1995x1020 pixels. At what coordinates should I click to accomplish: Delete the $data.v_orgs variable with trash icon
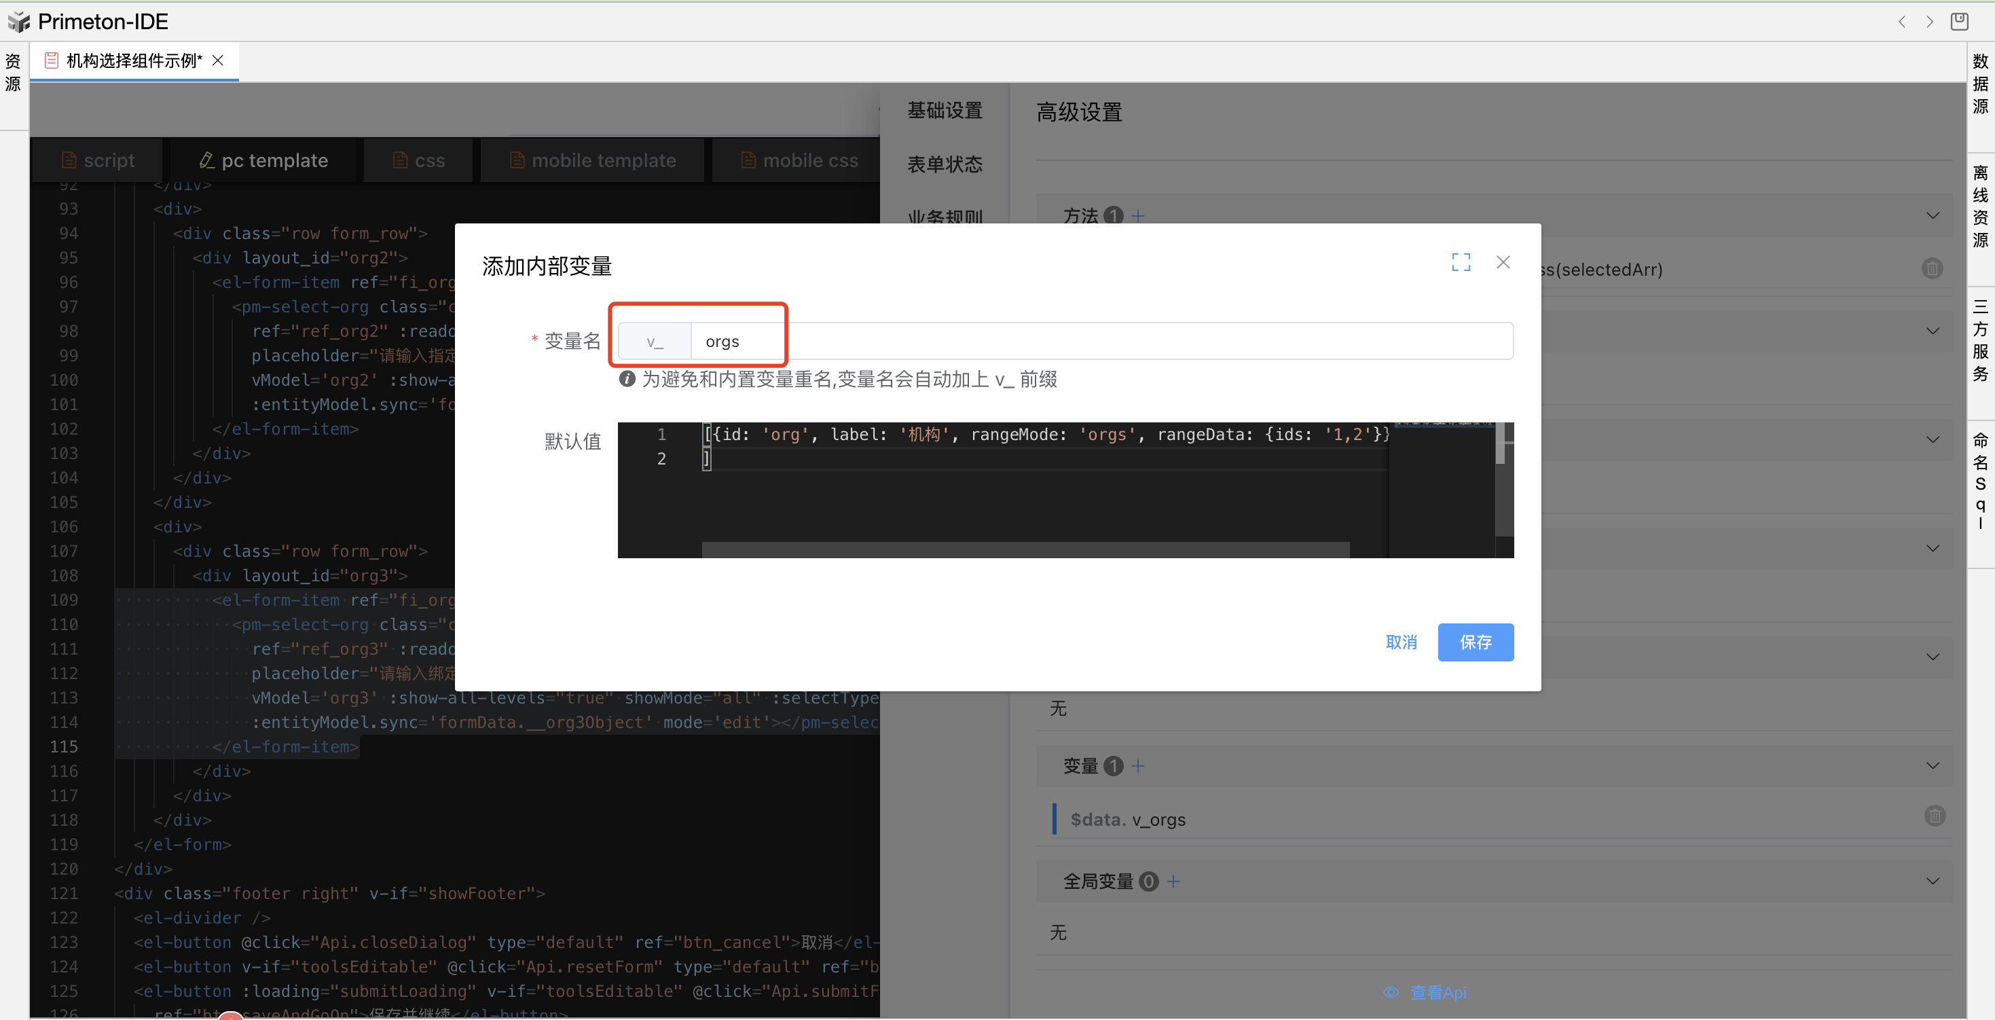coord(1934,816)
